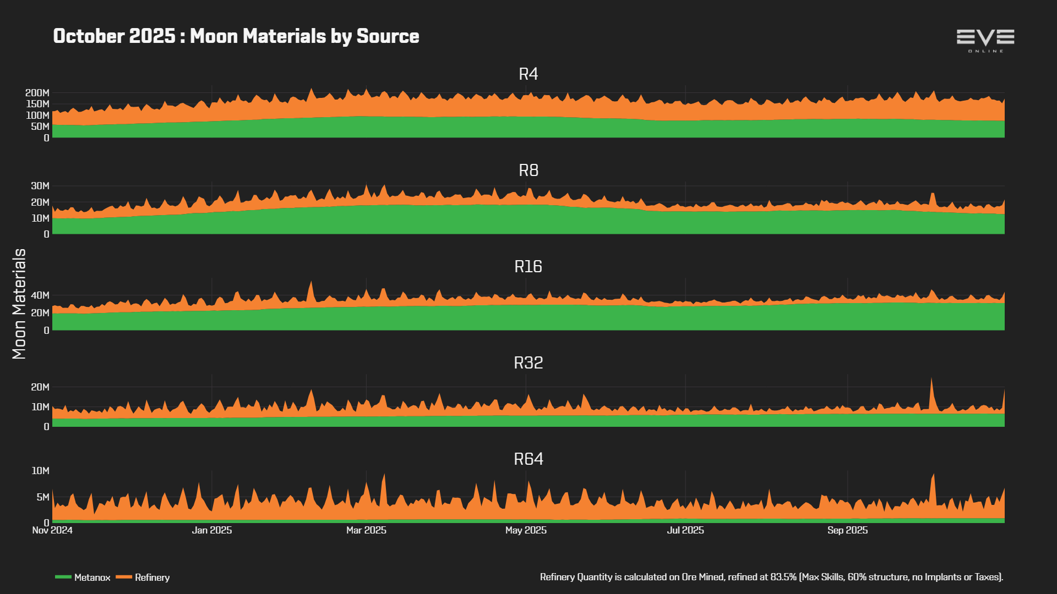The height and width of the screenshot is (594, 1057).
Task: Toggle the Refinery legend entry
Action: coord(143,577)
